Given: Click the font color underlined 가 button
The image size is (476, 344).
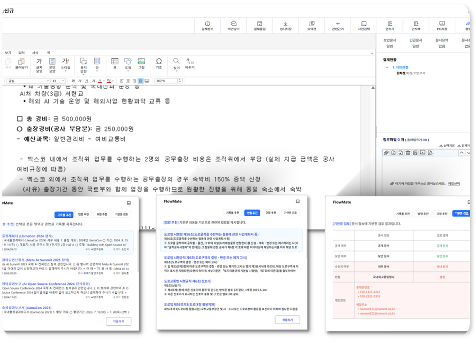Looking at the screenshot, I should pyautogui.click(x=100, y=81).
